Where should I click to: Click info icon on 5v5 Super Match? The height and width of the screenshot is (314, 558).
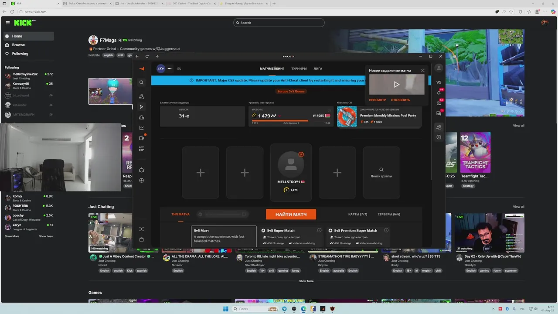[319, 230]
